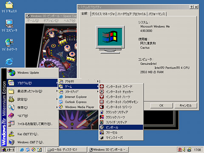Launch Windows Media Player from Programs menu

[x=79, y=107]
